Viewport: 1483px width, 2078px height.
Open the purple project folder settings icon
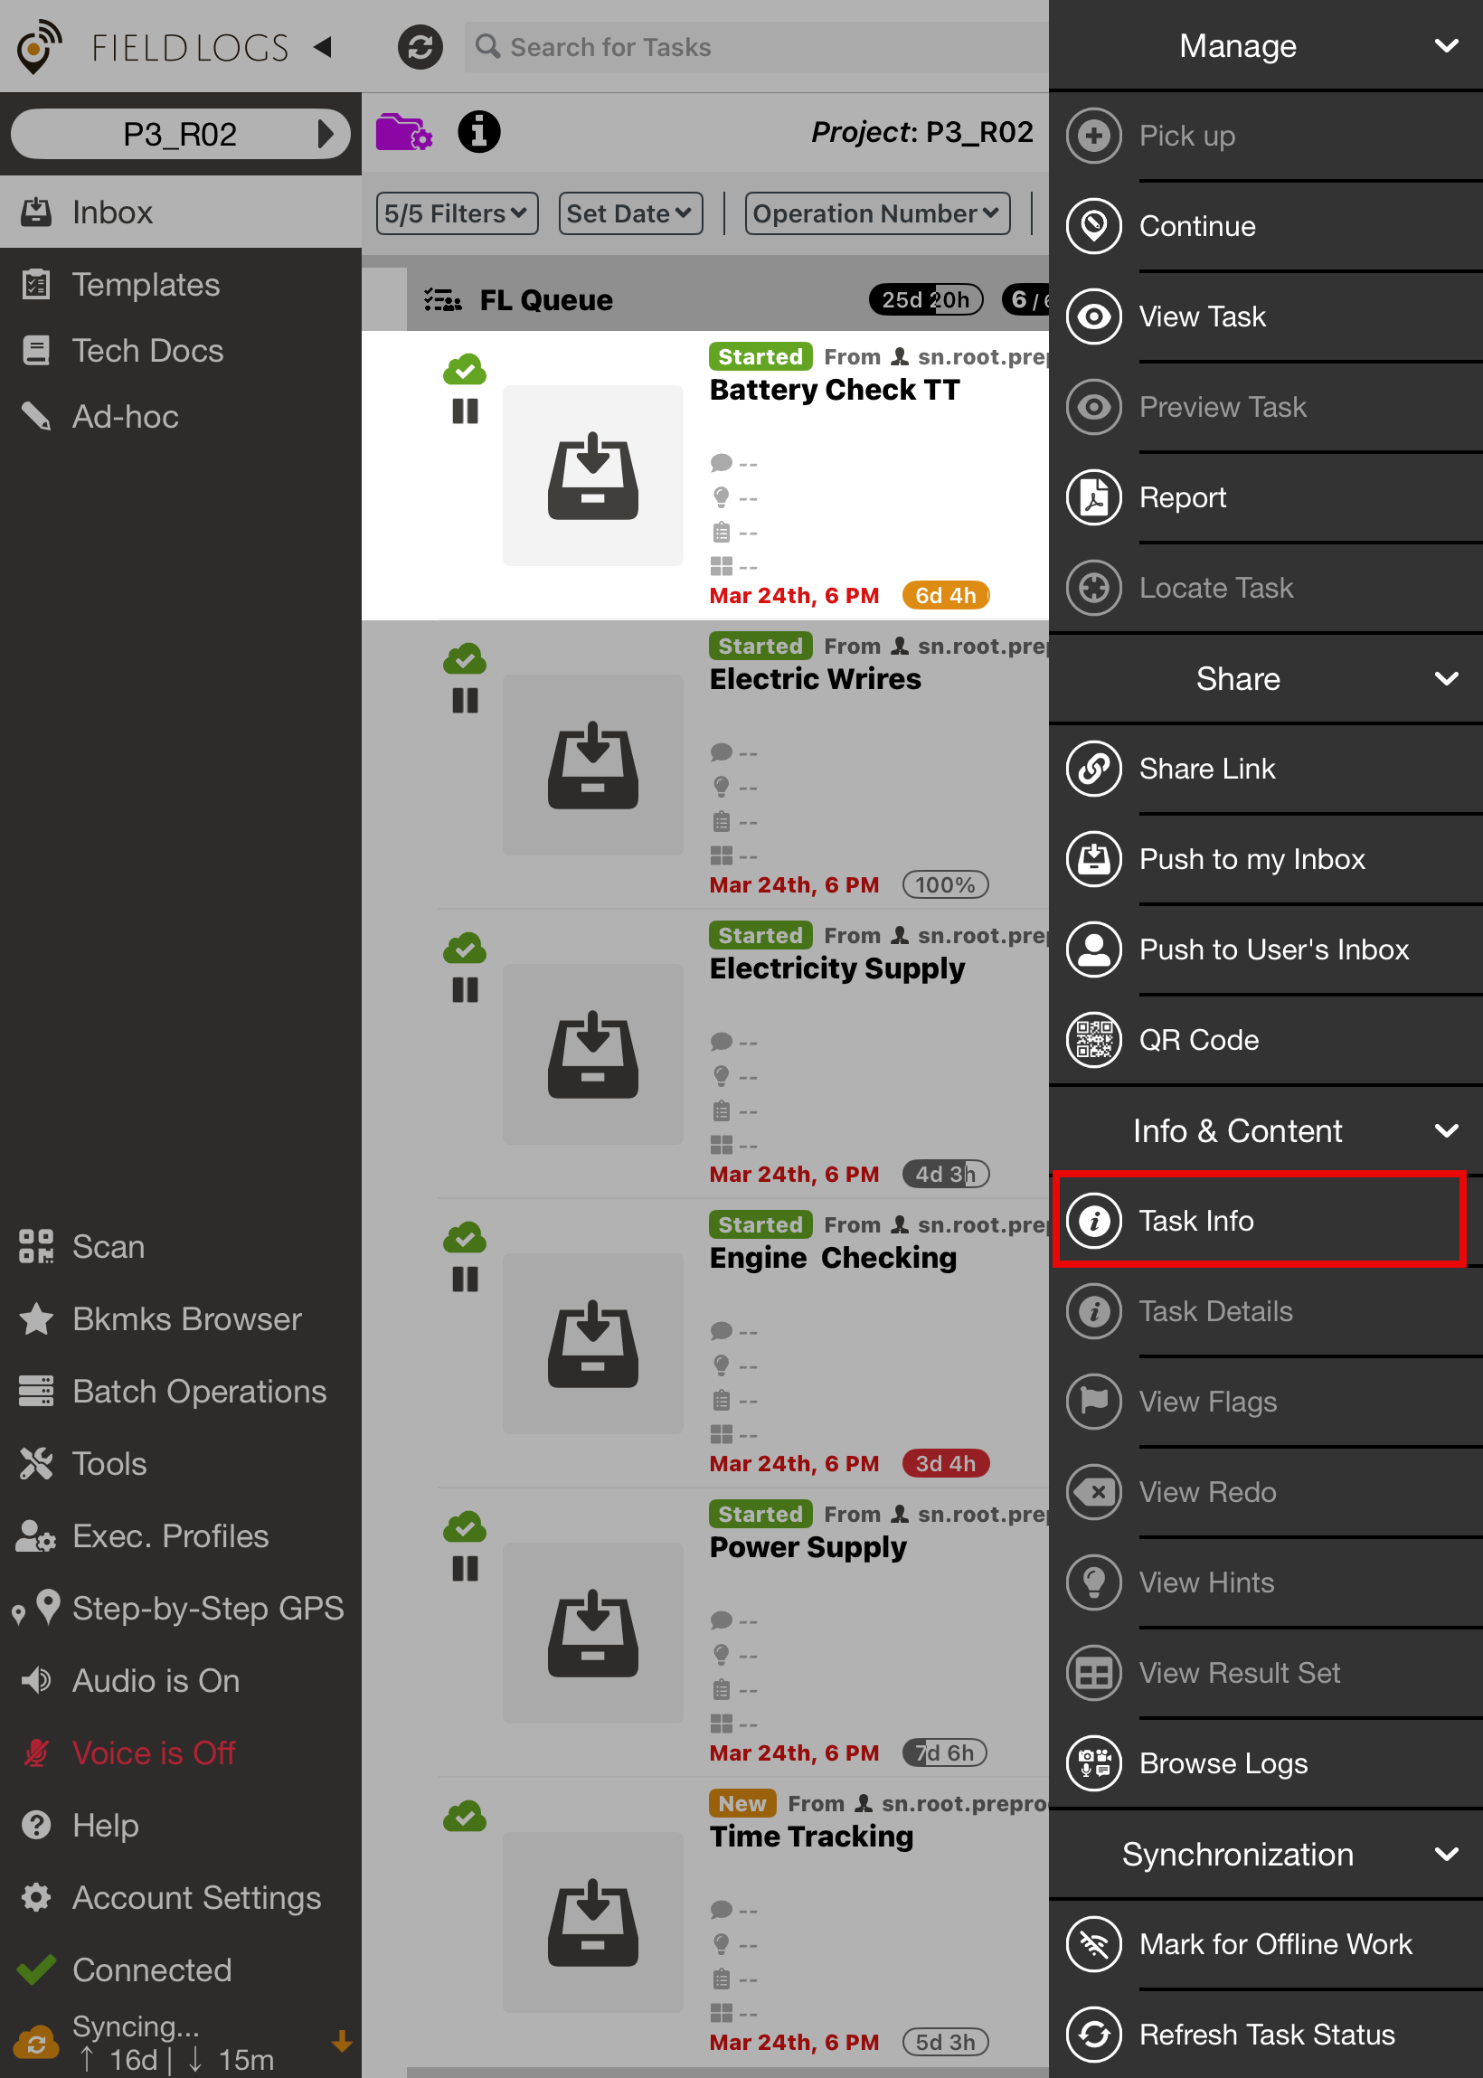(403, 132)
